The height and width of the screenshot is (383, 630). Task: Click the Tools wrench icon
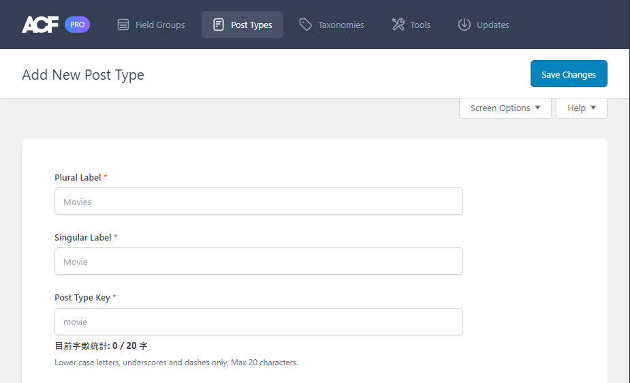398,25
